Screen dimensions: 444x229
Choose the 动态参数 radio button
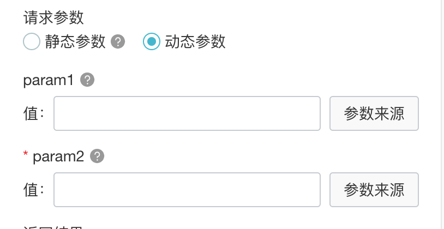pos(151,41)
